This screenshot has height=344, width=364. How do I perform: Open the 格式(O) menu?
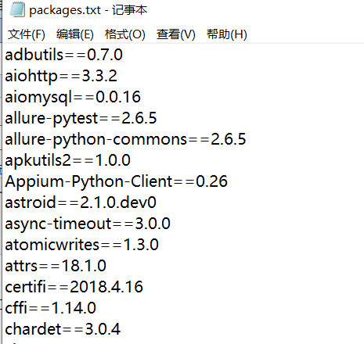[x=125, y=34]
